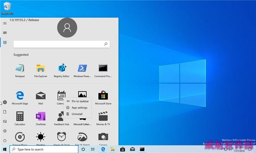Viewport: 256px width, 153px height.
Task: Choose Uninstall from context menu
Action: 78,114
